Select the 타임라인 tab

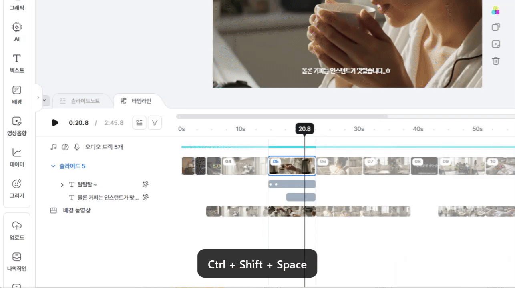pyautogui.click(x=137, y=101)
